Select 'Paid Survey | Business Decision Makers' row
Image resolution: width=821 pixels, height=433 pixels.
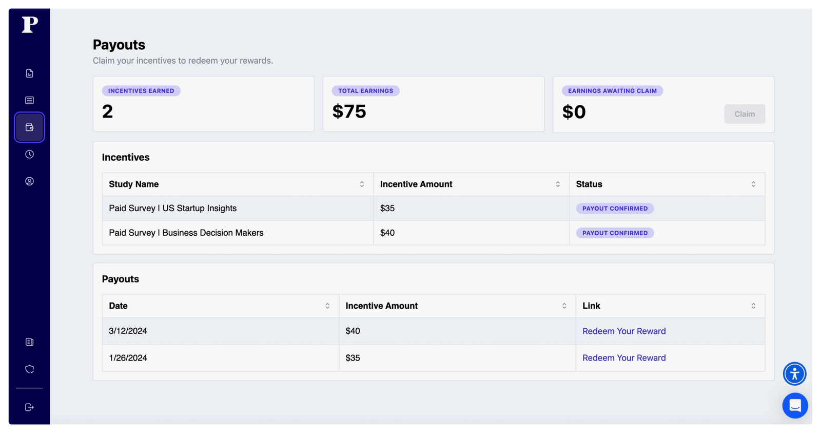[x=433, y=233]
